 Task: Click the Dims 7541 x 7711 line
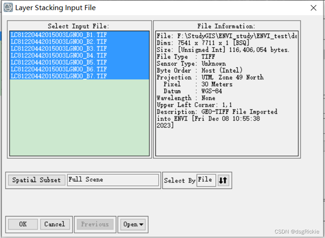pyautogui.click(x=203, y=43)
